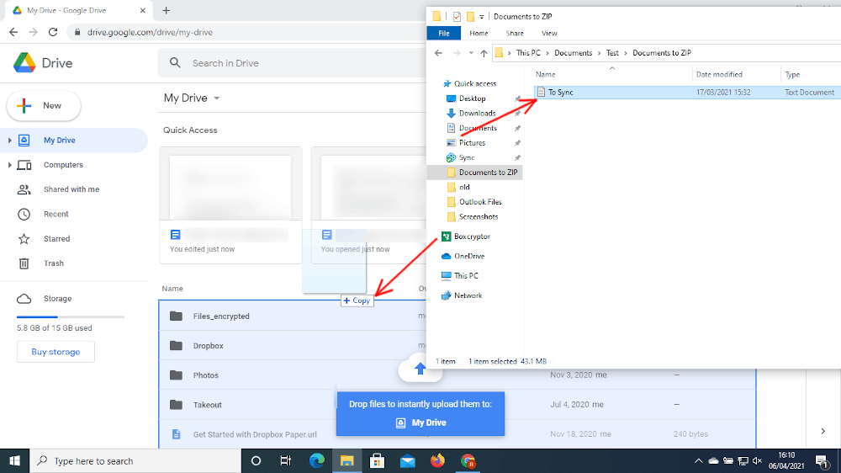Open Screenshots folder in Explorer pane
Viewport: 841px width, 473px height.
(x=478, y=217)
